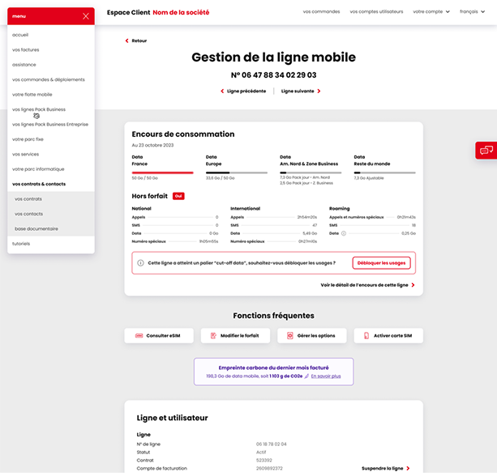Open the français language dropdown
This screenshot has width=497, height=476.
[473, 11]
